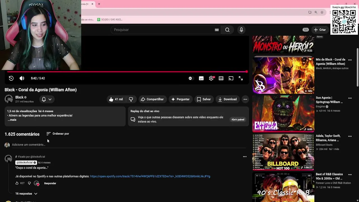Open Sua Agonia Springtrap thumbnail
359x202 pixels.
283,113
